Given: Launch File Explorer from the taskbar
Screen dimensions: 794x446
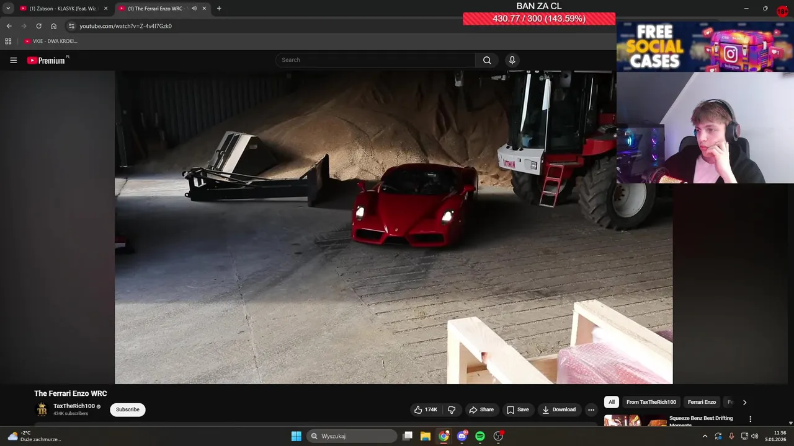Looking at the screenshot, I should [426, 436].
